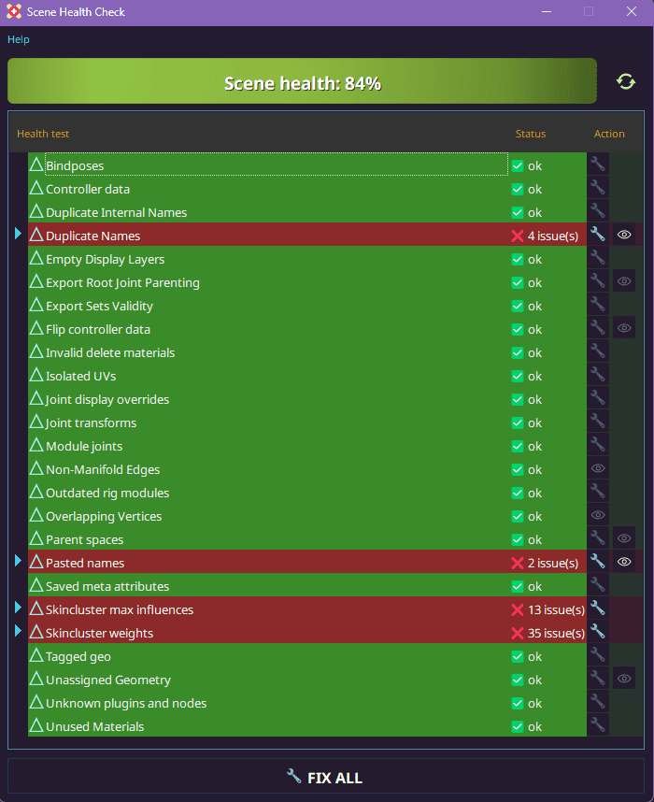Select the Unused Materials row
This screenshot has width=654, height=802.
pyautogui.click(x=307, y=725)
